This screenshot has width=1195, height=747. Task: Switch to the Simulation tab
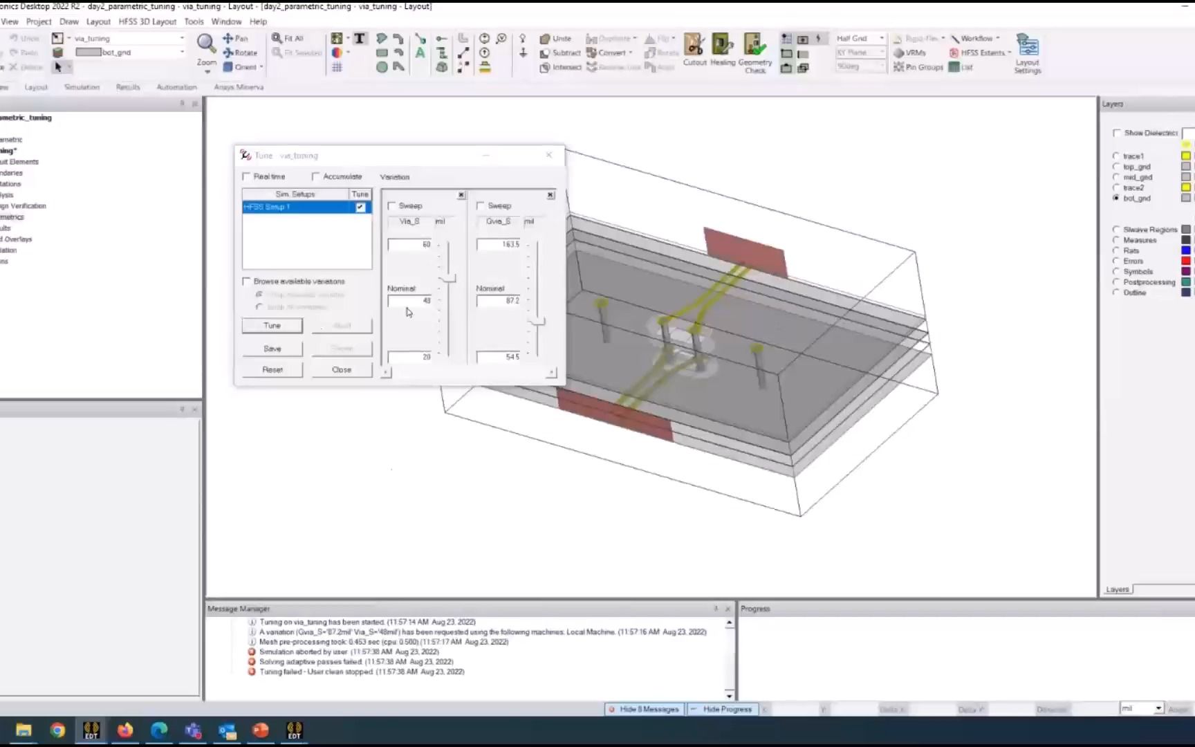82,86
